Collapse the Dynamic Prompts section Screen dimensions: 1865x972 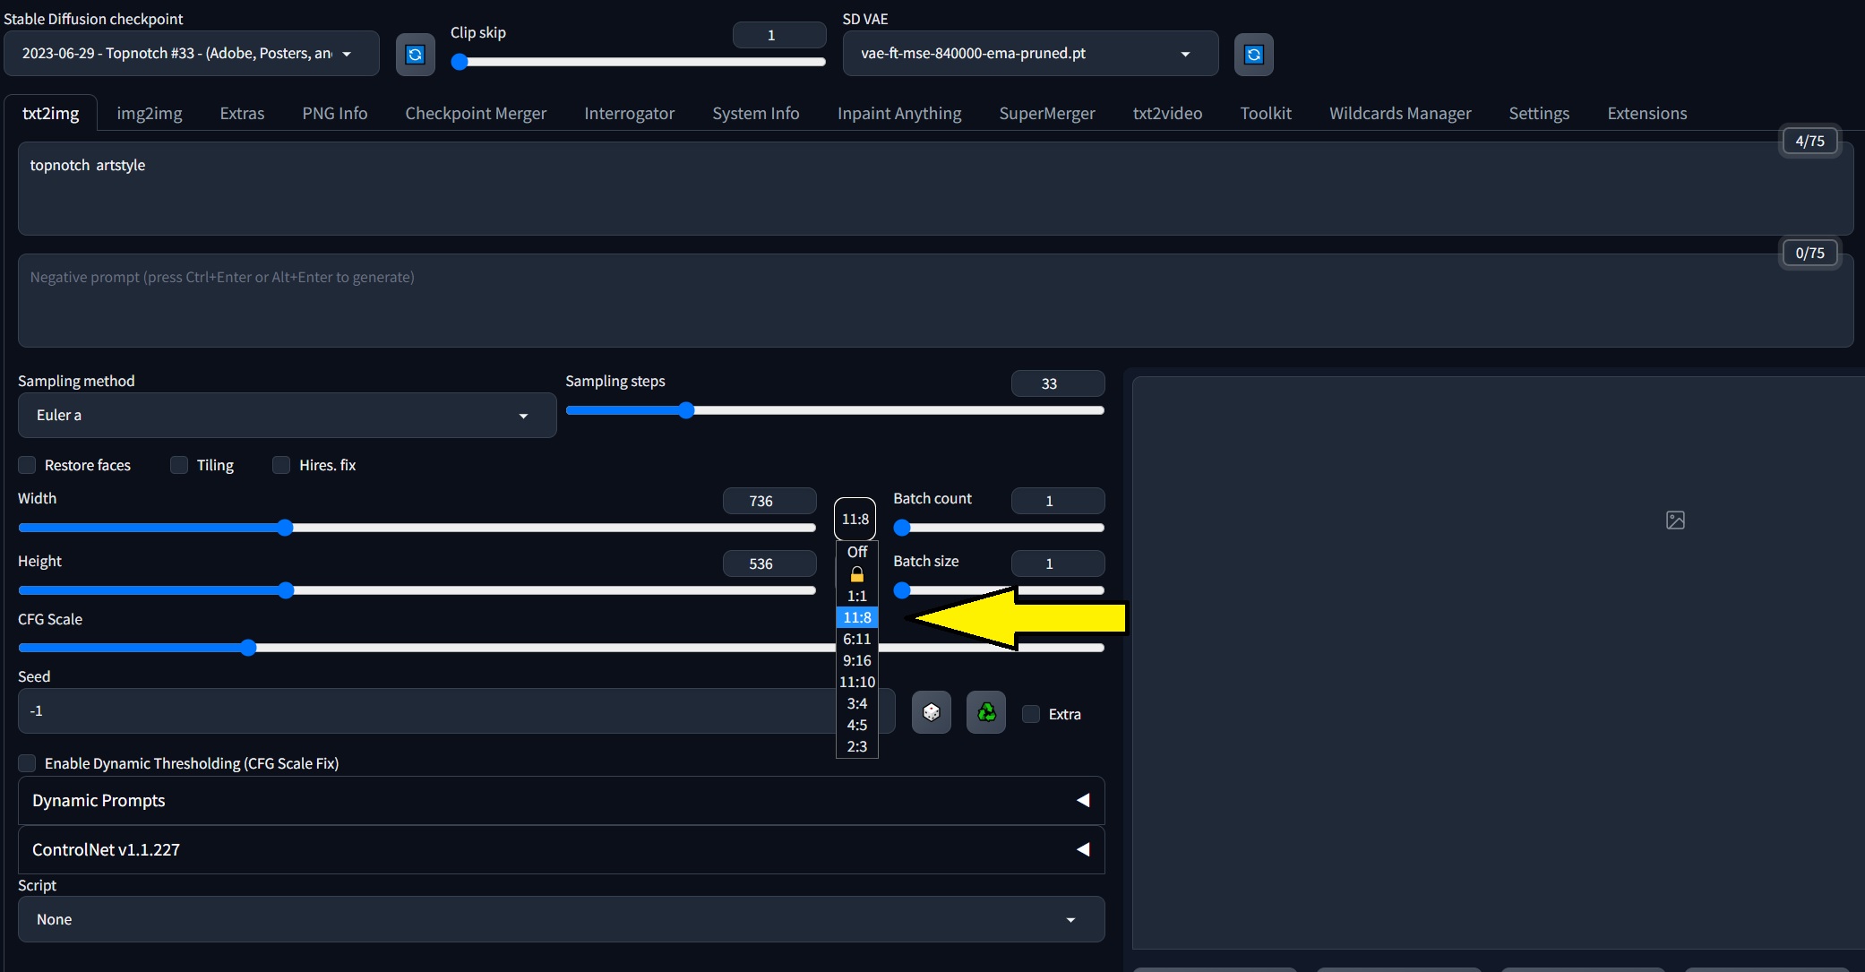point(1082,800)
